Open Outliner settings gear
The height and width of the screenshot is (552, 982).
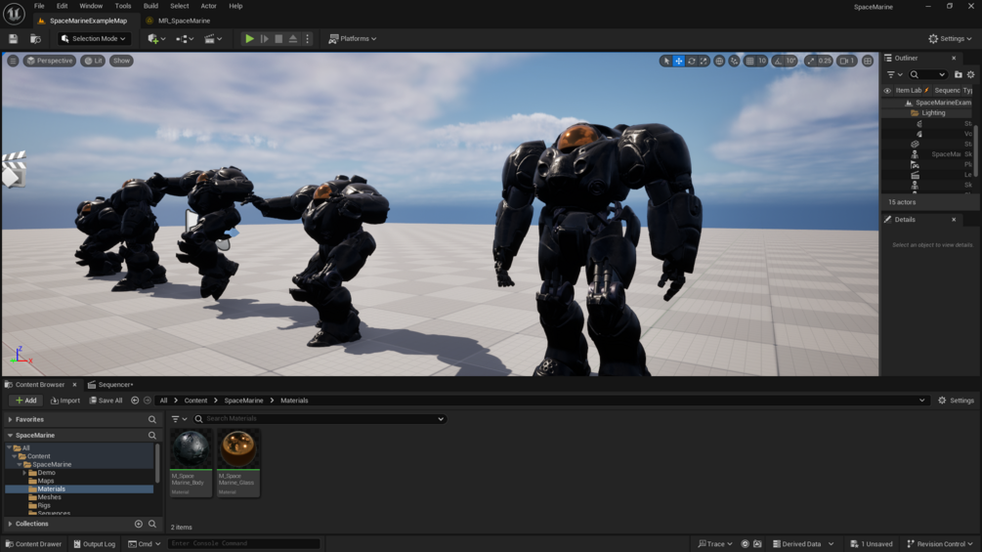(970, 74)
